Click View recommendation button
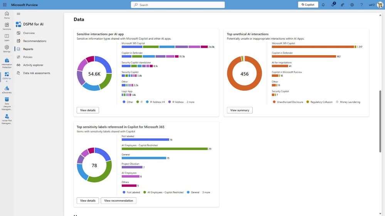 coord(119,201)
